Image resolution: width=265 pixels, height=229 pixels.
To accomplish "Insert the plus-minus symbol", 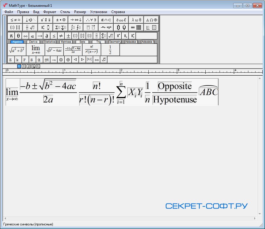I will (68, 36).
